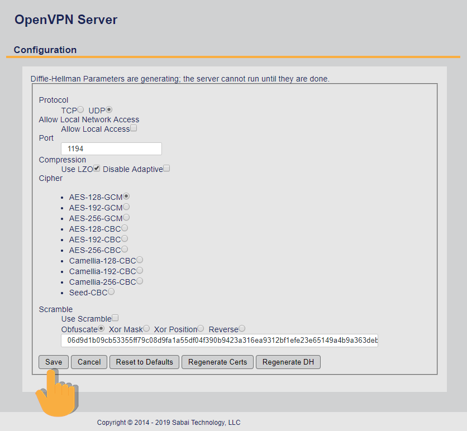Viewport: 467px width, 431px height.
Task: Check the Disable Adaptive checkbox
Action: pos(166,168)
